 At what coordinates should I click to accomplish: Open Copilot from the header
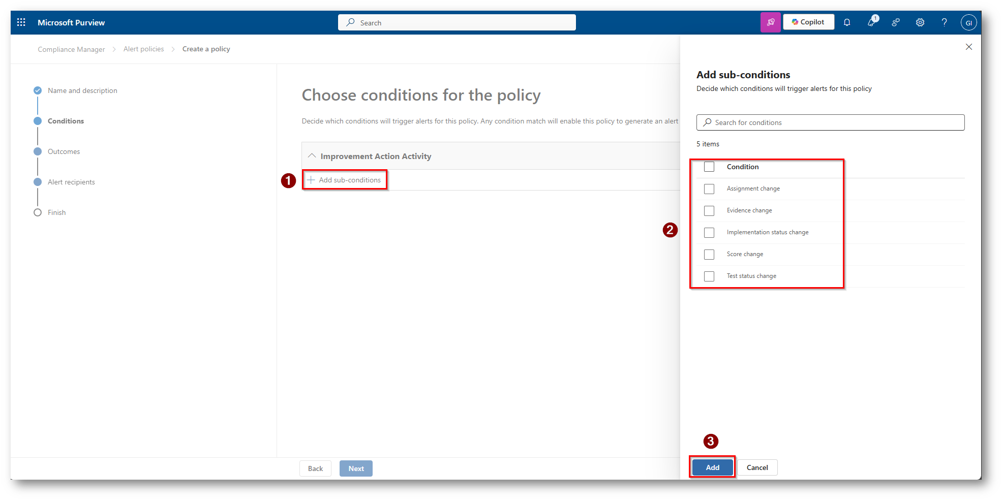coord(808,22)
